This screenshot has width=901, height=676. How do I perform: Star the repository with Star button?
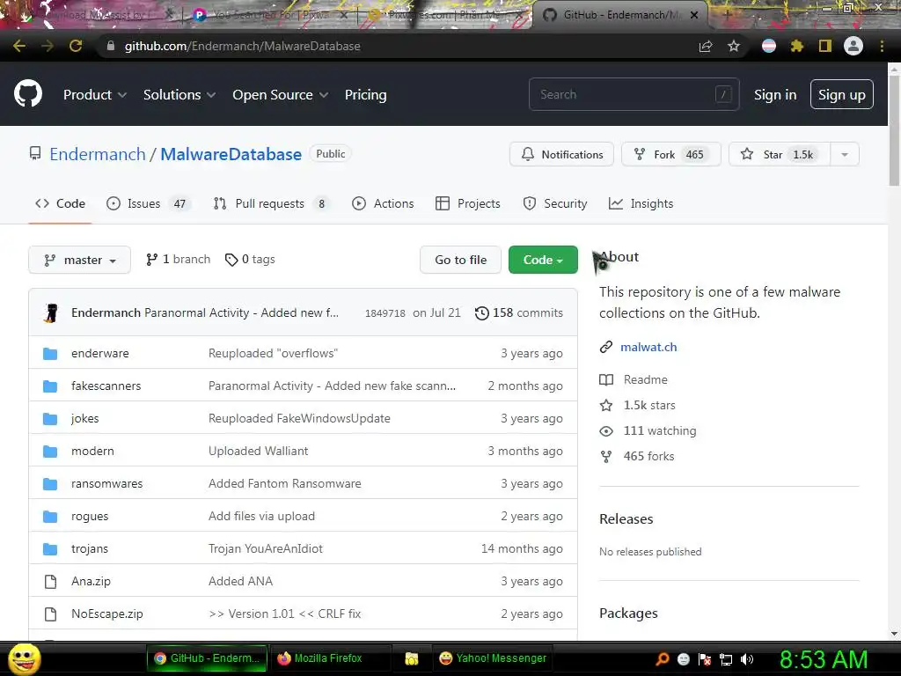780,155
